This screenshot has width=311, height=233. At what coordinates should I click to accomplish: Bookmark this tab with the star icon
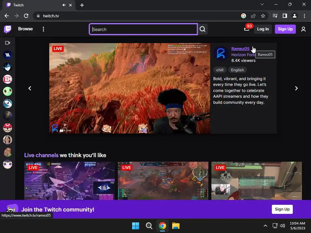pos(263,16)
